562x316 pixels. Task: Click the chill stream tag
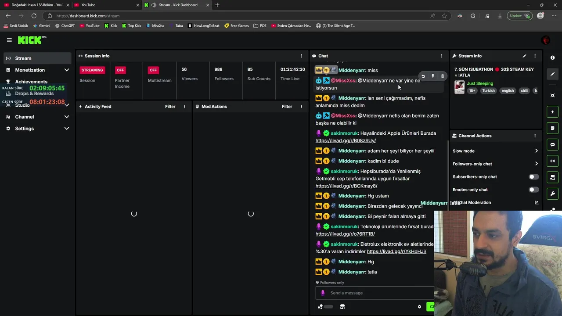524,91
